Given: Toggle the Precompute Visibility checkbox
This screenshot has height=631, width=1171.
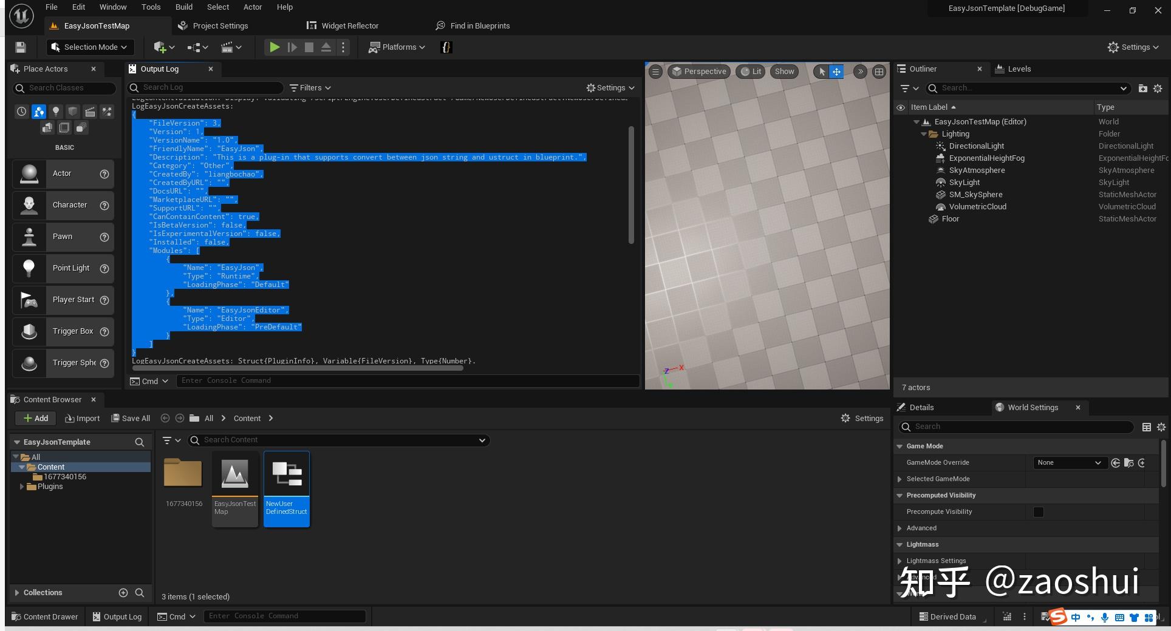Looking at the screenshot, I should pos(1039,512).
